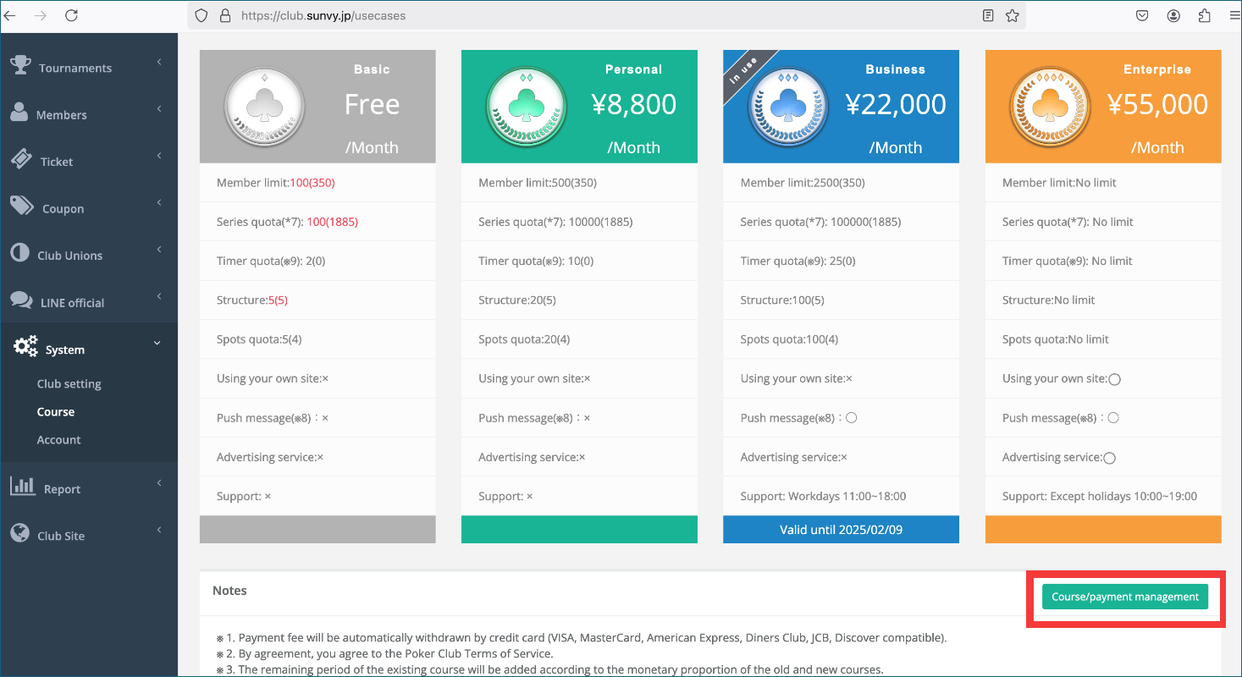Click the Enterprise plan orange header
This screenshot has width=1242, height=677.
[1103, 107]
